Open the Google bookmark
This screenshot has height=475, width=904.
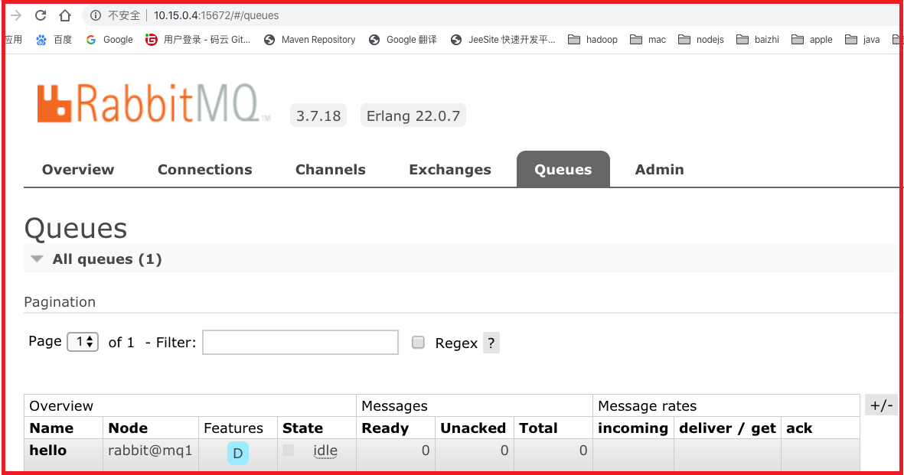click(x=109, y=40)
